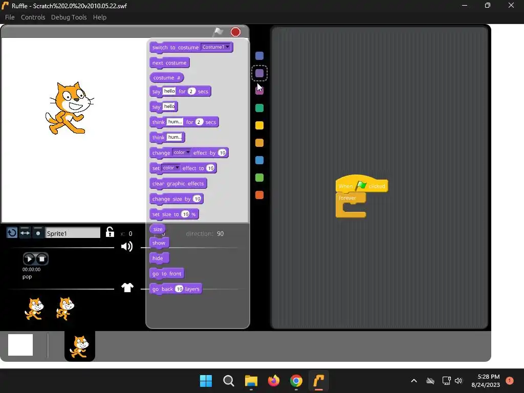This screenshot has width=524, height=393.
Task: Open the Costume1 dropdown in switch block
Action: click(x=216, y=47)
